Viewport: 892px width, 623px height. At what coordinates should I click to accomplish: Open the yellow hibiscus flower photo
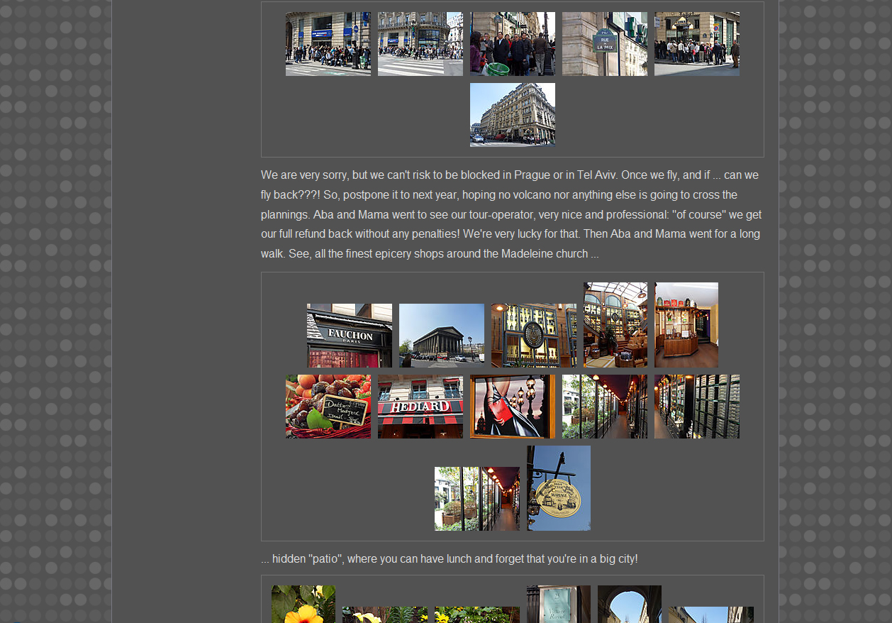point(303,605)
